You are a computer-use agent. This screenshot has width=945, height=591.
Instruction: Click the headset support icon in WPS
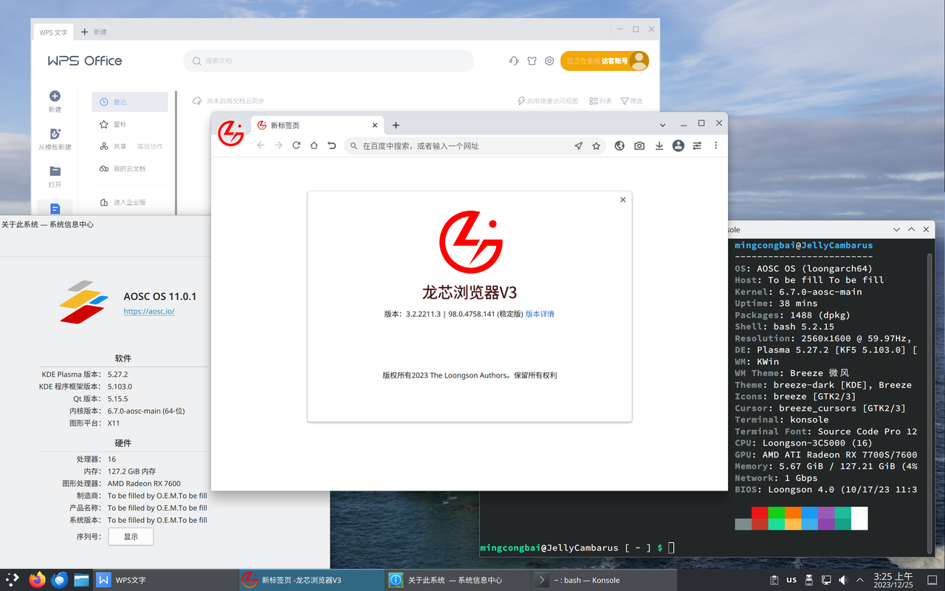pyautogui.click(x=514, y=61)
